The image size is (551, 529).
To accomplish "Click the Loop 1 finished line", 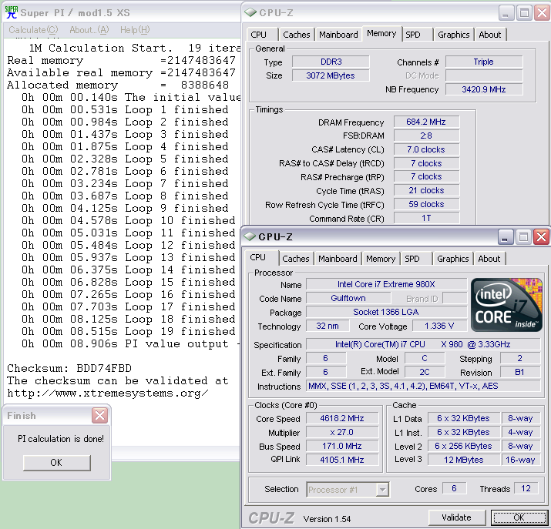I will pos(125,109).
